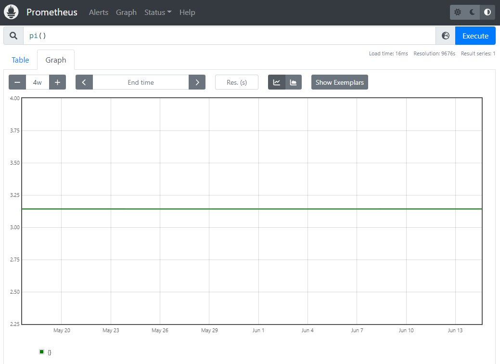Click the 4w range input
500x364 pixels.
click(x=38, y=82)
